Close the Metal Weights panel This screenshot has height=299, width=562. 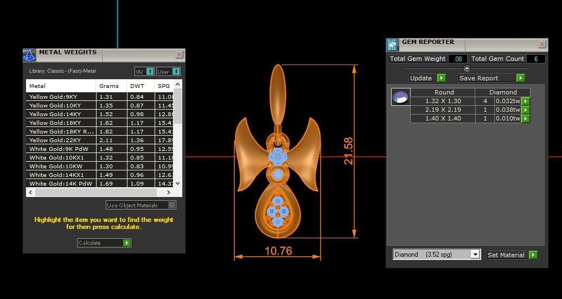[x=179, y=54]
